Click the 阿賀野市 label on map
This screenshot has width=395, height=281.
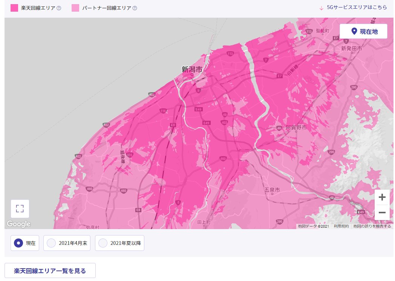point(296,128)
